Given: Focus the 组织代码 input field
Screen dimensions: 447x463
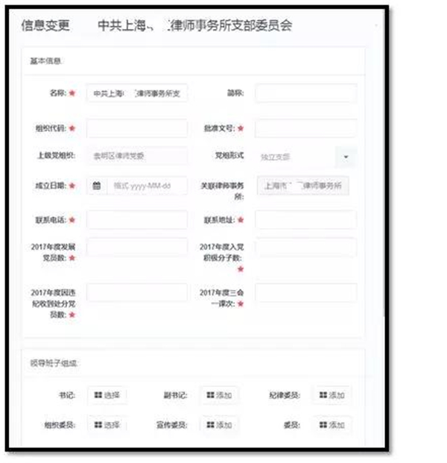Looking at the screenshot, I should pyautogui.click(x=137, y=128).
